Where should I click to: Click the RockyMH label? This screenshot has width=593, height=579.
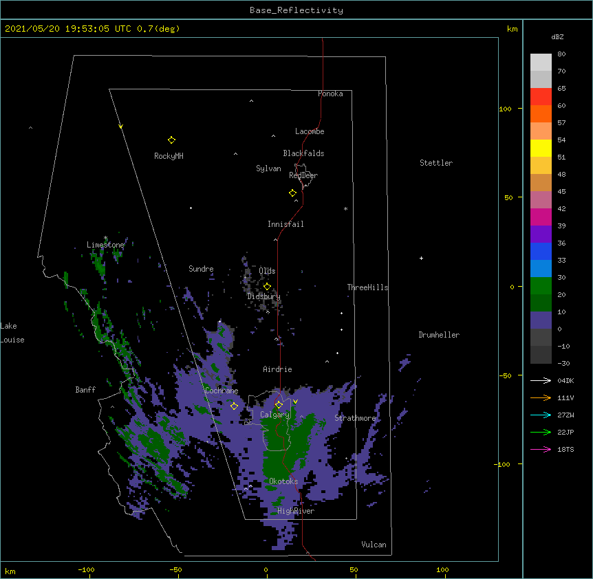[169, 156]
